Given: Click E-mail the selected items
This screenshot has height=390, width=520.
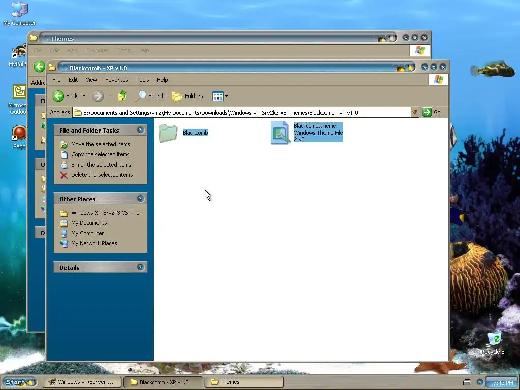Looking at the screenshot, I should [x=101, y=165].
